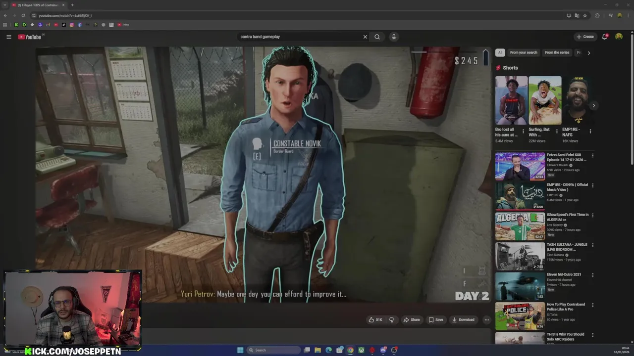Open options for TASH SULTANA video
634x356 pixels.
(592, 245)
